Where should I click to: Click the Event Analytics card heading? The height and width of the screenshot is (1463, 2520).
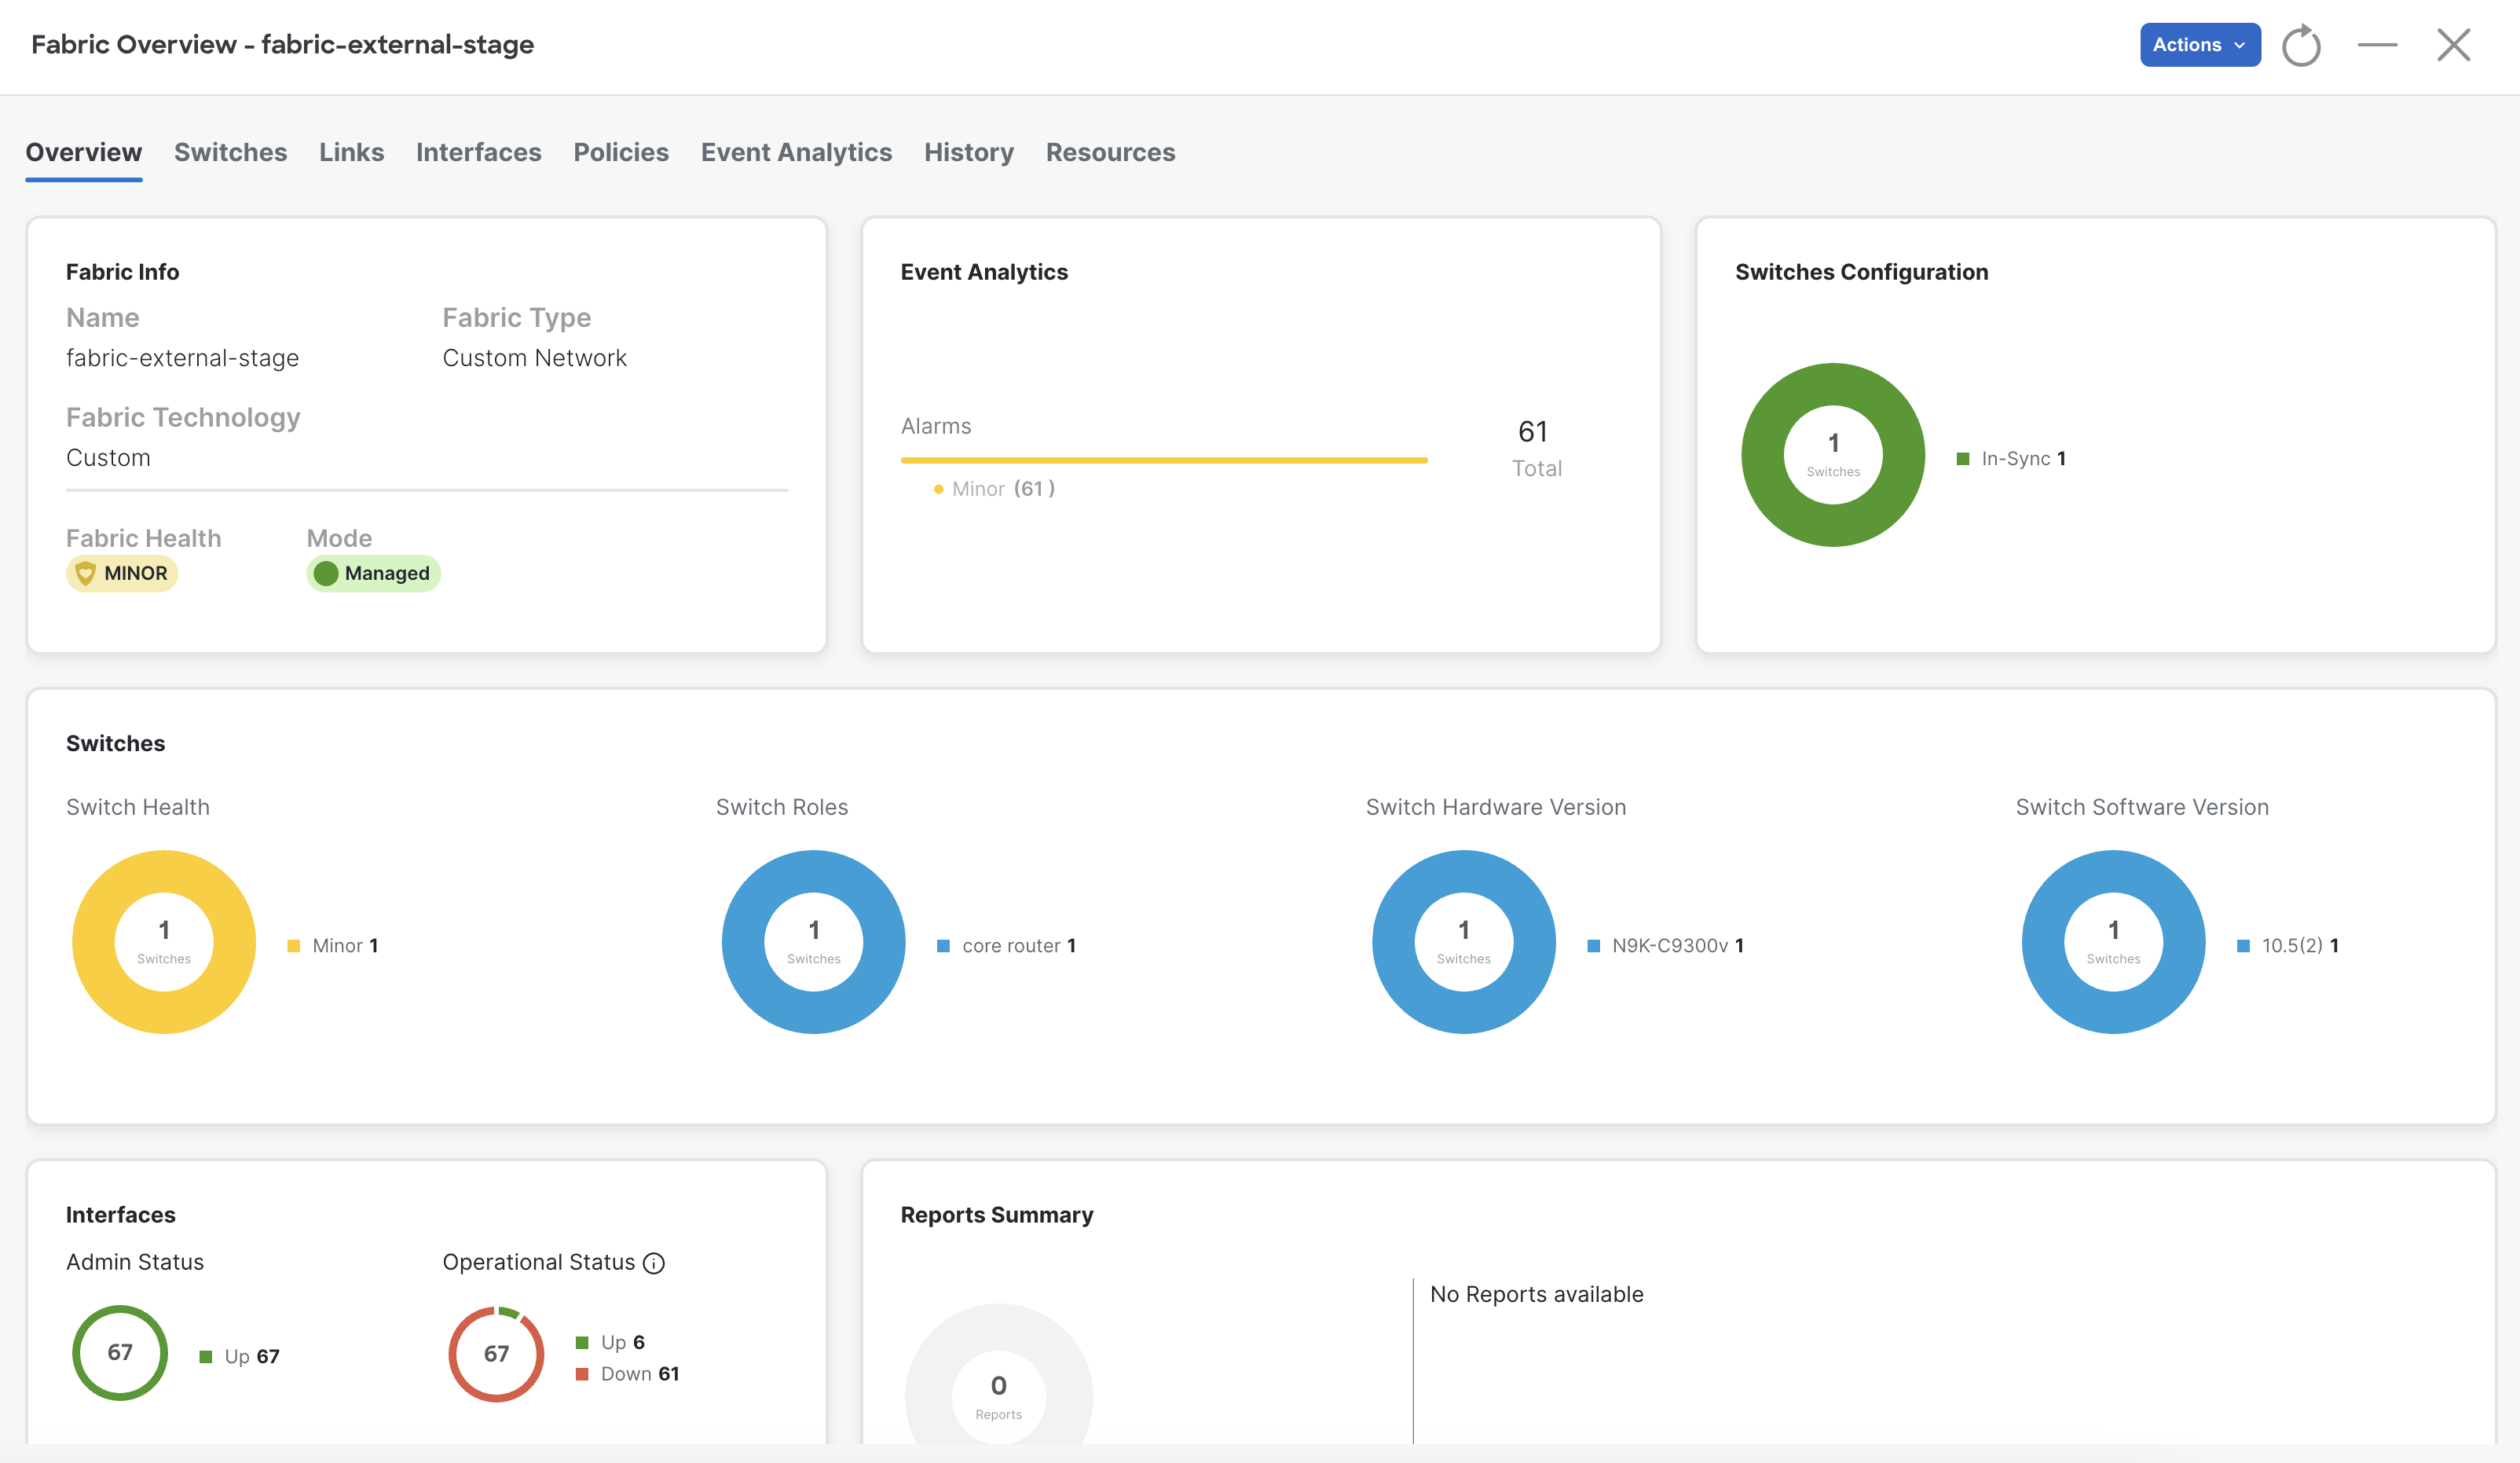(984, 272)
